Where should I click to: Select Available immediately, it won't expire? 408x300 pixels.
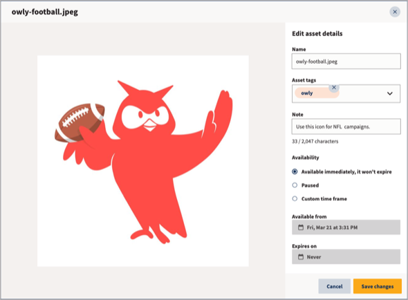pos(295,171)
